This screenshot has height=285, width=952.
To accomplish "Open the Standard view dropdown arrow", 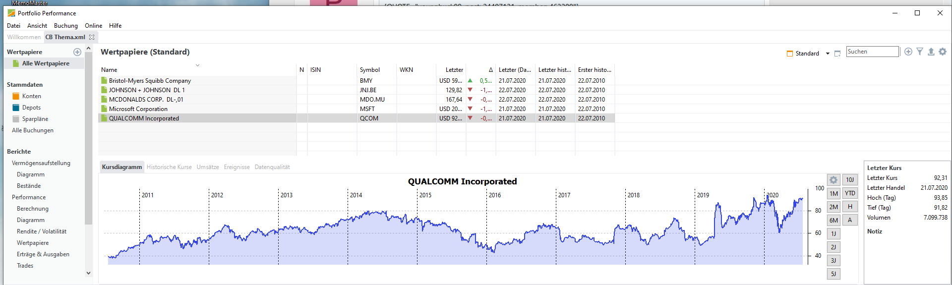I will point(828,54).
